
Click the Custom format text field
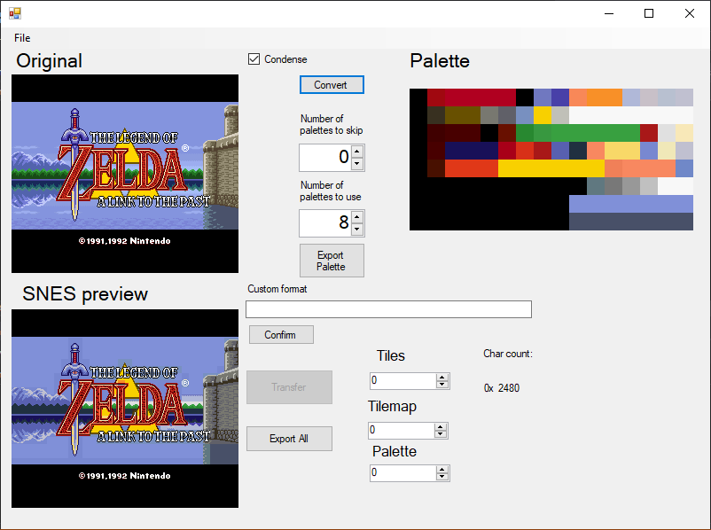(x=388, y=309)
